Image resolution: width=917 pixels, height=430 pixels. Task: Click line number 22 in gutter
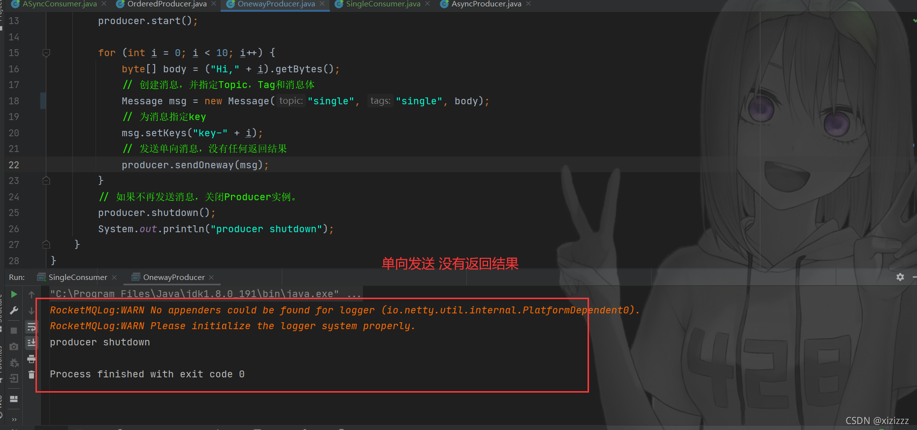pyautogui.click(x=14, y=165)
